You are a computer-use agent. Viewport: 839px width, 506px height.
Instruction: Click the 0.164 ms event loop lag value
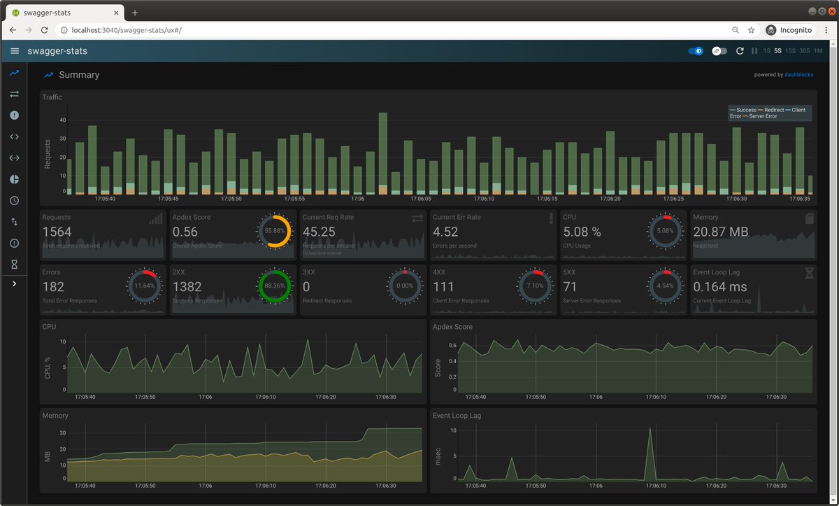click(x=720, y=286)
